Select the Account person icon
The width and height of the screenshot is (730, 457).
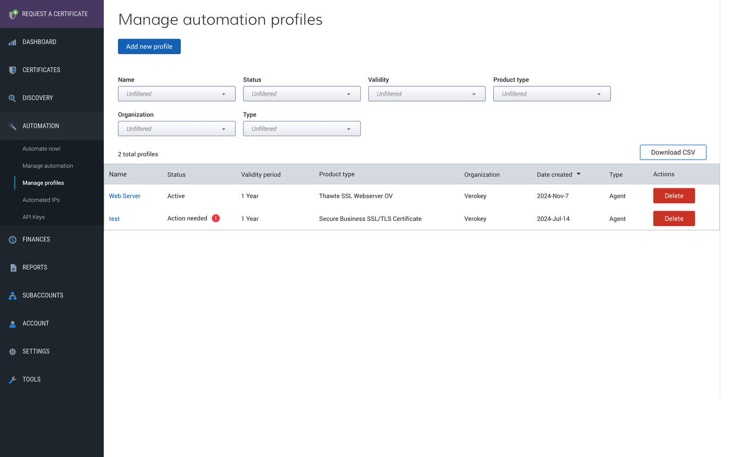(12, 323)
